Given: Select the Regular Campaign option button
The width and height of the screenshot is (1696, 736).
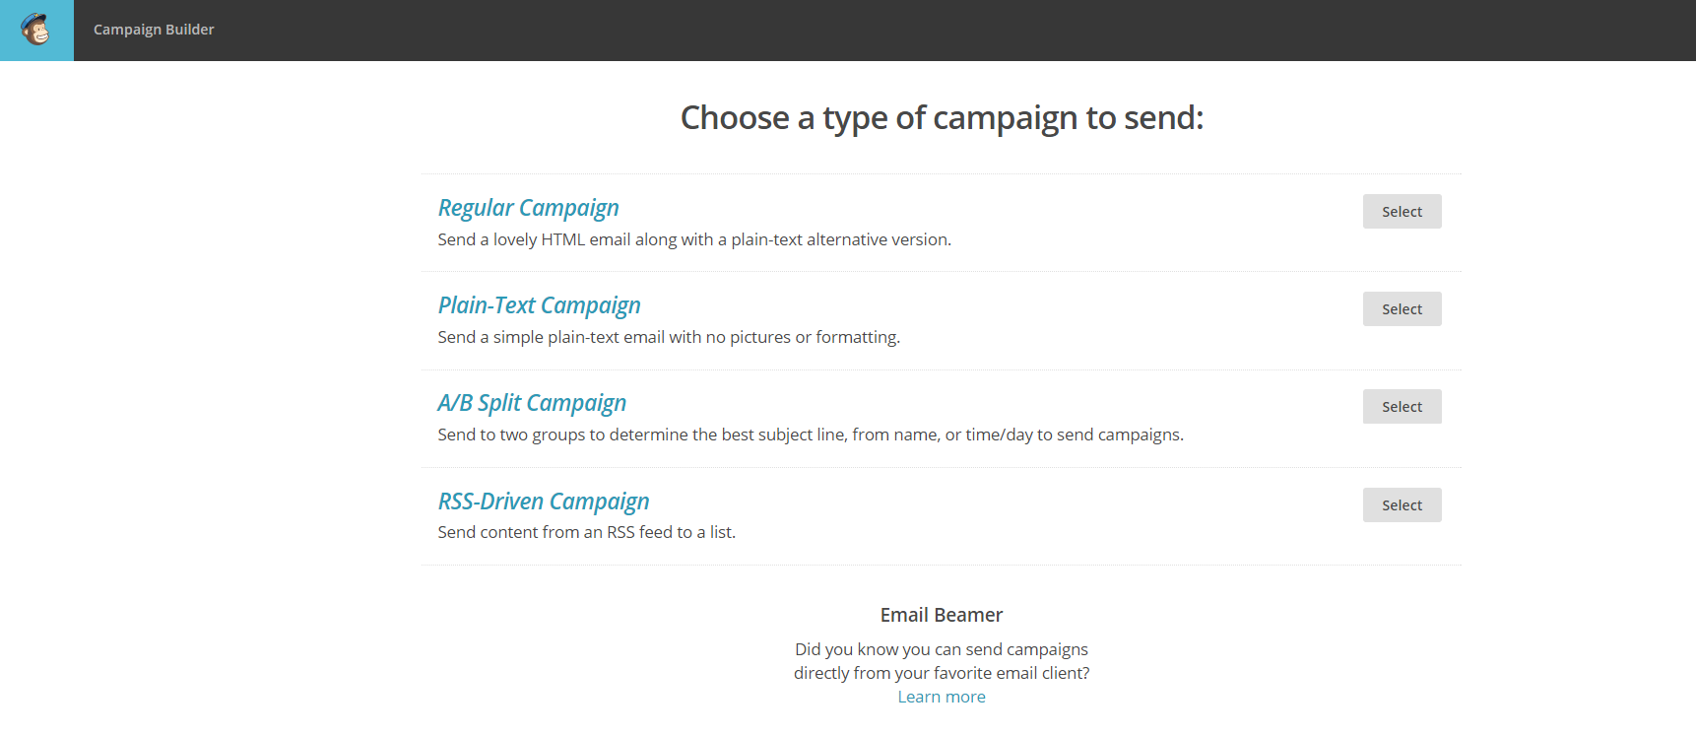Looking at the screenshot, I should pos(1402,211).
